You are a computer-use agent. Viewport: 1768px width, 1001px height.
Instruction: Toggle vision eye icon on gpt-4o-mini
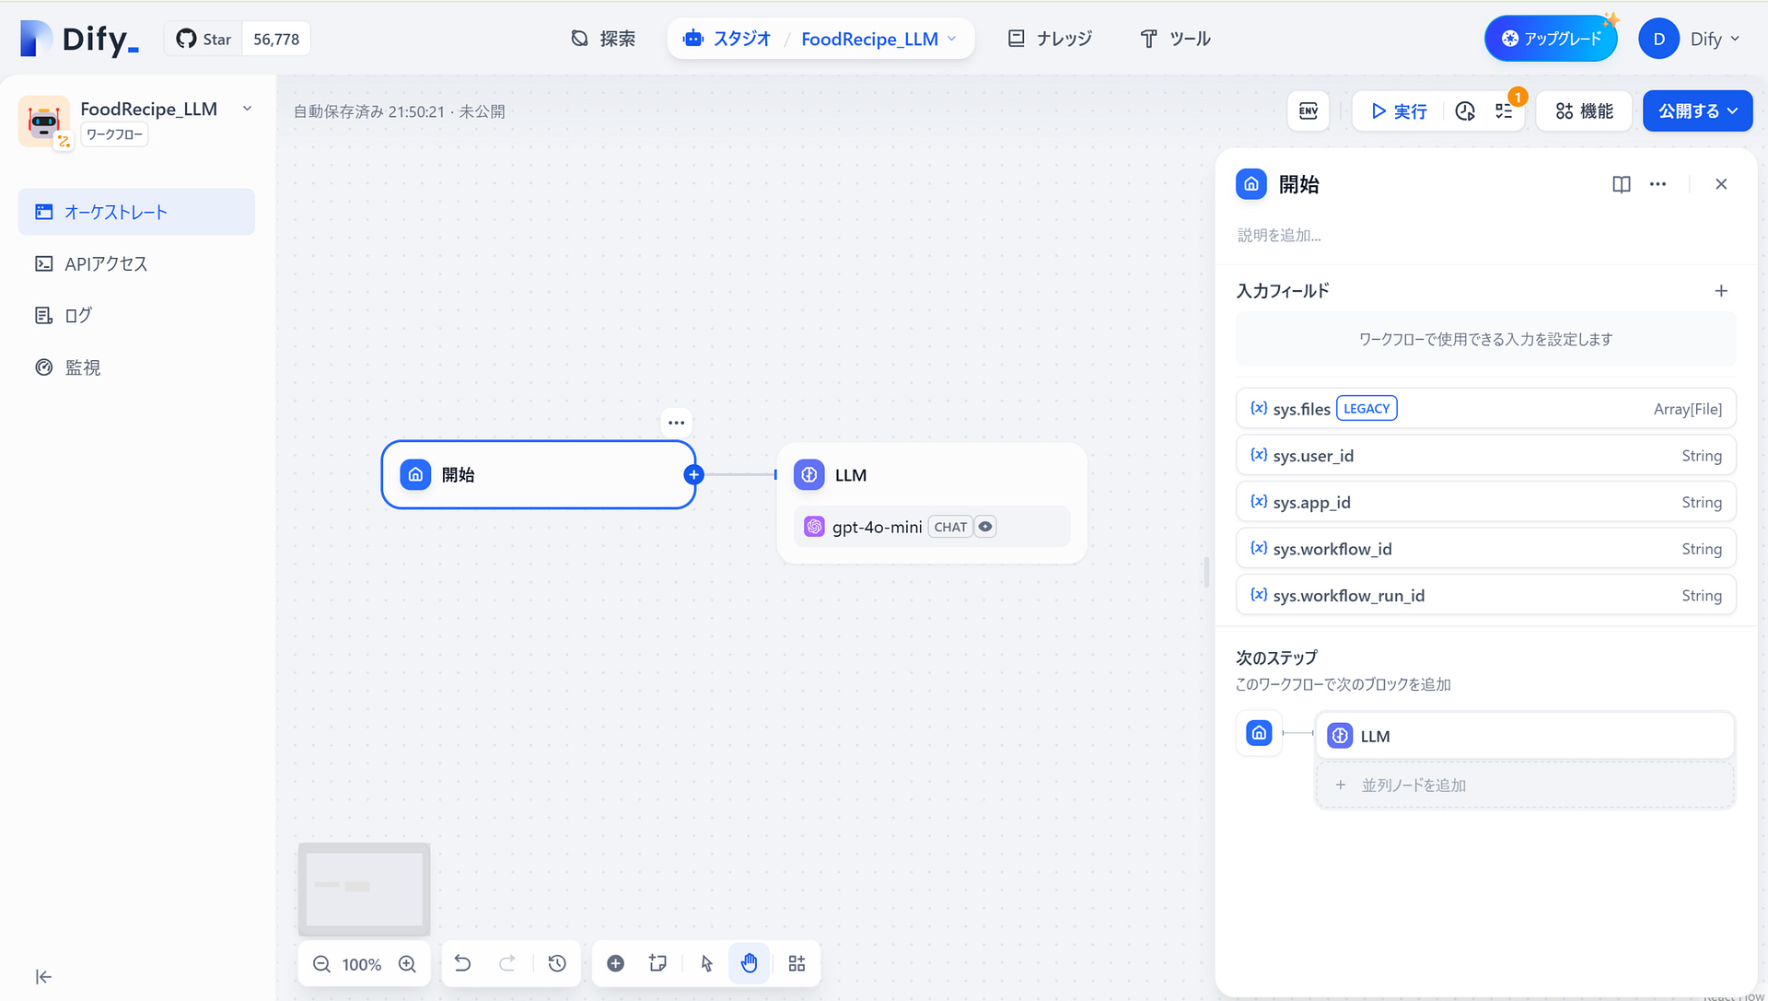pos(985,527)
